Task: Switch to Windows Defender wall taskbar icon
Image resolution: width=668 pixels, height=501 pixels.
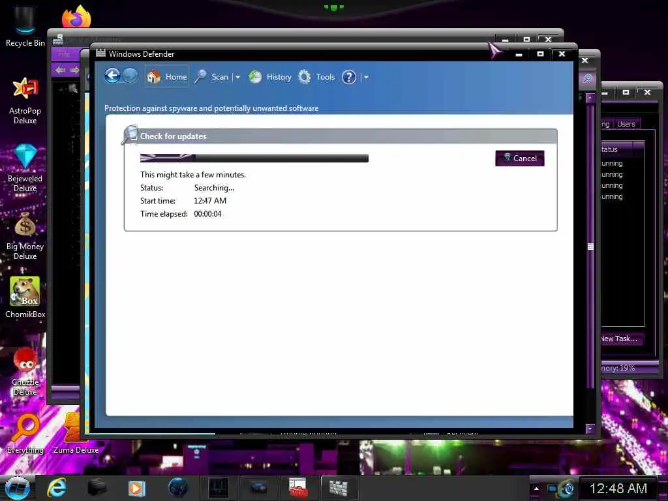Action: coord(339,488)
